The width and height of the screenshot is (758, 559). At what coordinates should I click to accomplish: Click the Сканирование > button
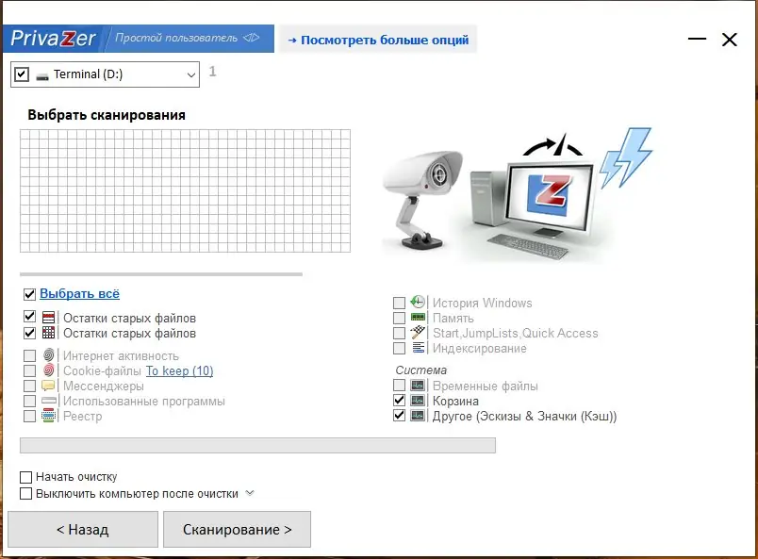tap(237, 530)
